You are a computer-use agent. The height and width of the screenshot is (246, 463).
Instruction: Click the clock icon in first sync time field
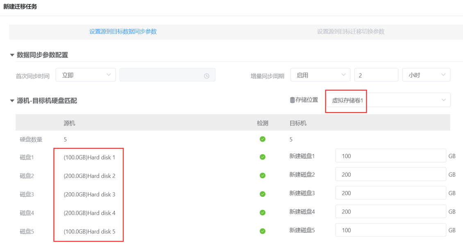pyautogui.click(x=207, y=76)
